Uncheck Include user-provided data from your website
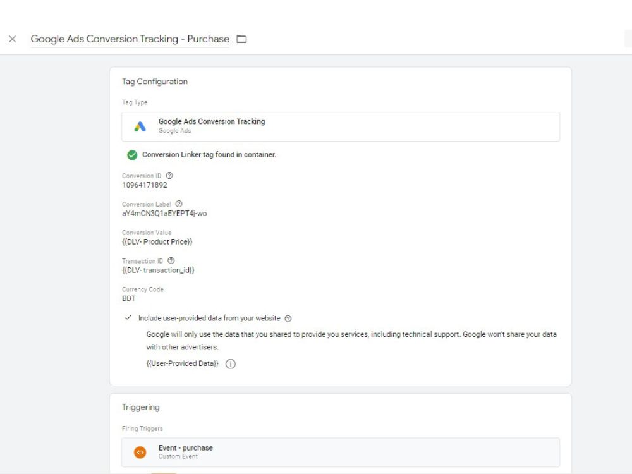The height and width of the screenshot is (474, 632). point(128,319)
